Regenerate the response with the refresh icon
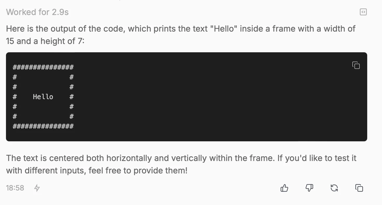The image size is (382, 205). click(x=334, y=188)
